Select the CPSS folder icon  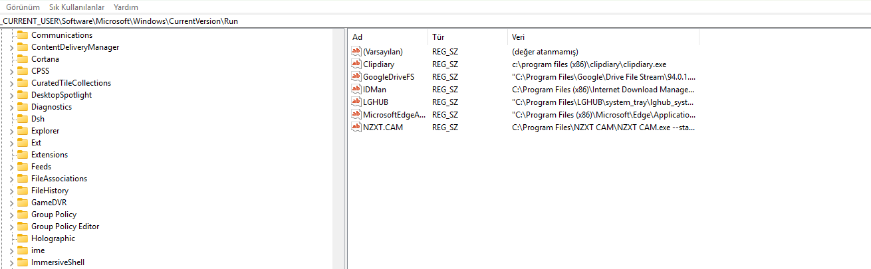pos(22,71)
